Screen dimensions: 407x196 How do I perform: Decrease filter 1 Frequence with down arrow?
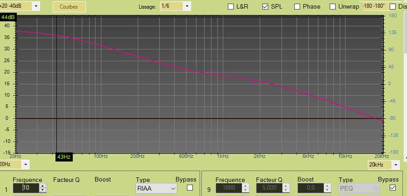point(43,190)
